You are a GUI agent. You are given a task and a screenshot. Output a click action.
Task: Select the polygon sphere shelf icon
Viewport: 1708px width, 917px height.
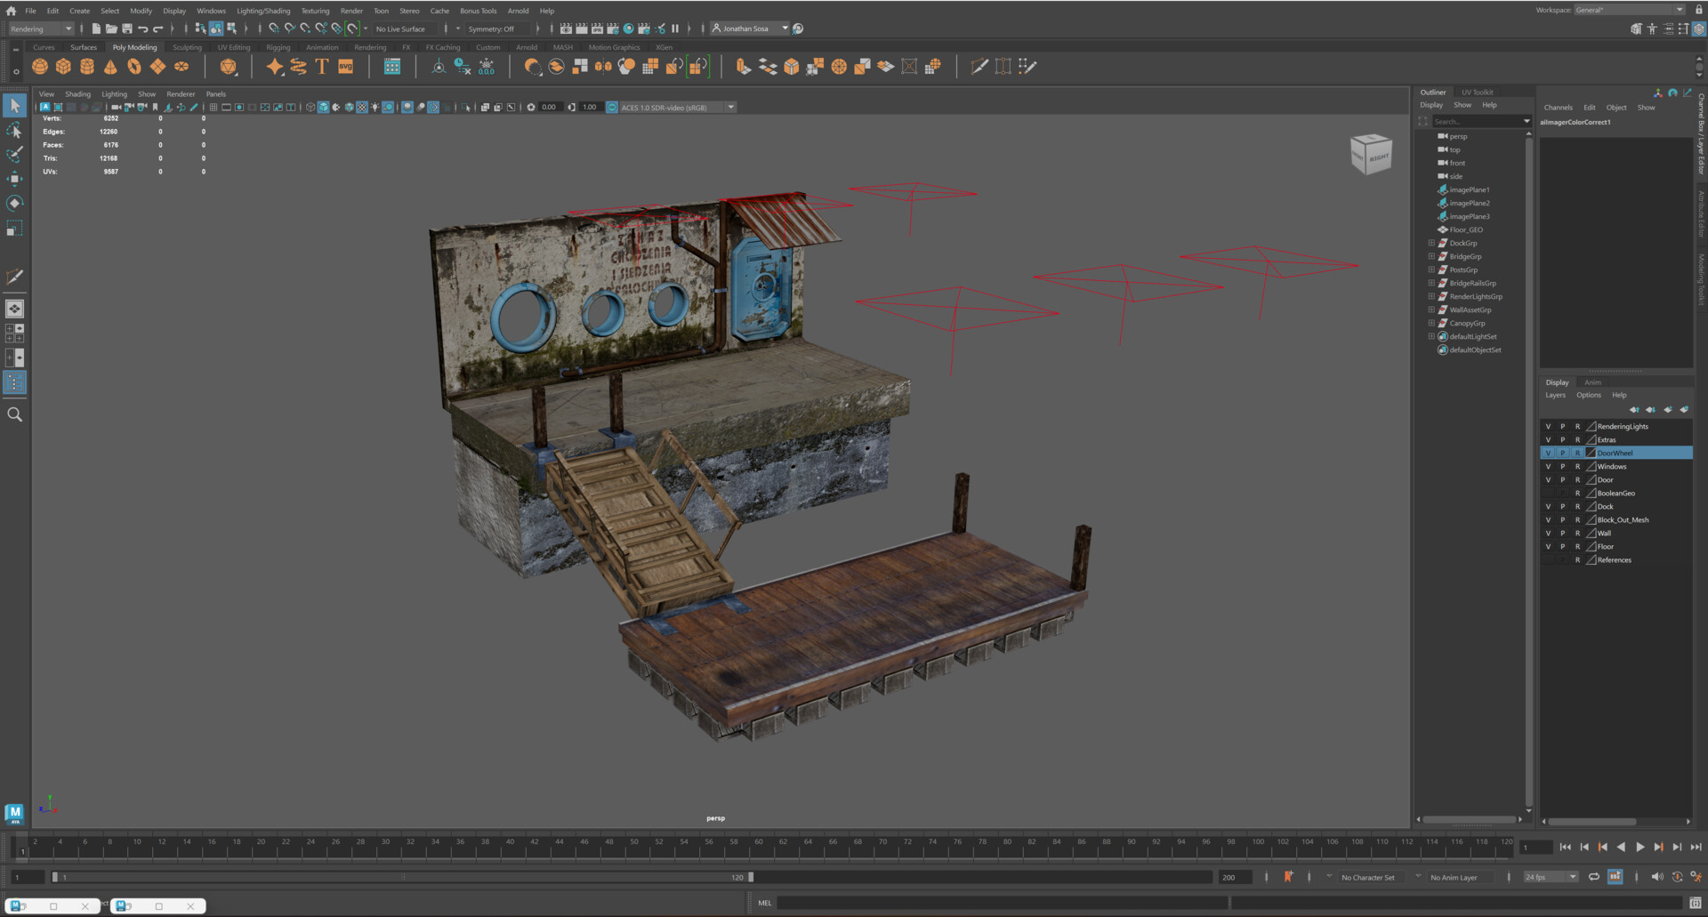click(x=40, y=67)
